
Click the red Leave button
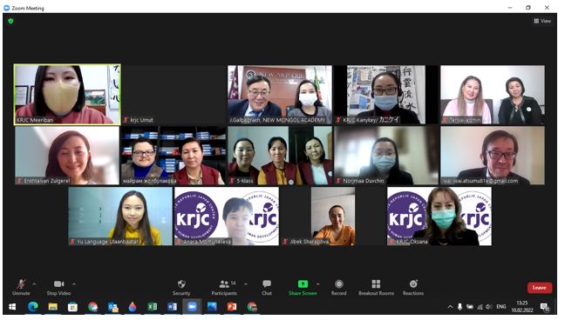click(540, 288)
